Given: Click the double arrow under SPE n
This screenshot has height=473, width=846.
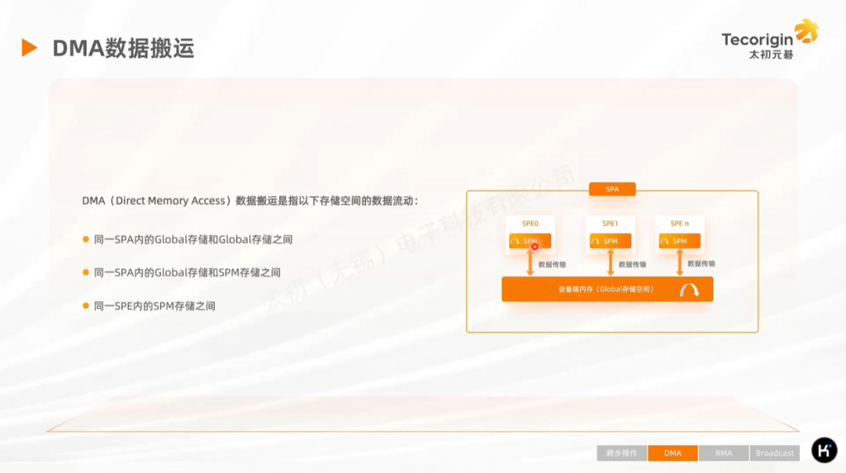Looking at the screenshot, I should [680, 263].
